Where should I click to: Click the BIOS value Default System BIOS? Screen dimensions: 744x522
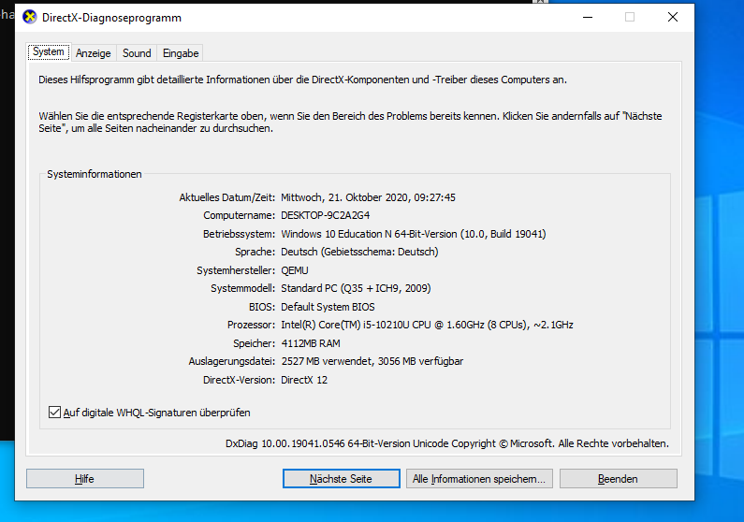(x=328, y=307)
